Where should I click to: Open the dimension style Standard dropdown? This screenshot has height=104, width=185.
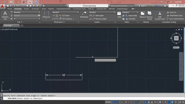(x=65, y=12)
